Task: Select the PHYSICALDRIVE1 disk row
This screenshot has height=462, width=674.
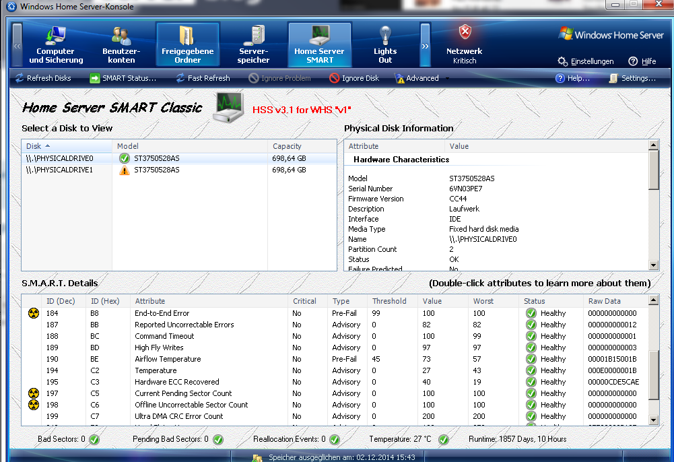Action: coord(179,170)
